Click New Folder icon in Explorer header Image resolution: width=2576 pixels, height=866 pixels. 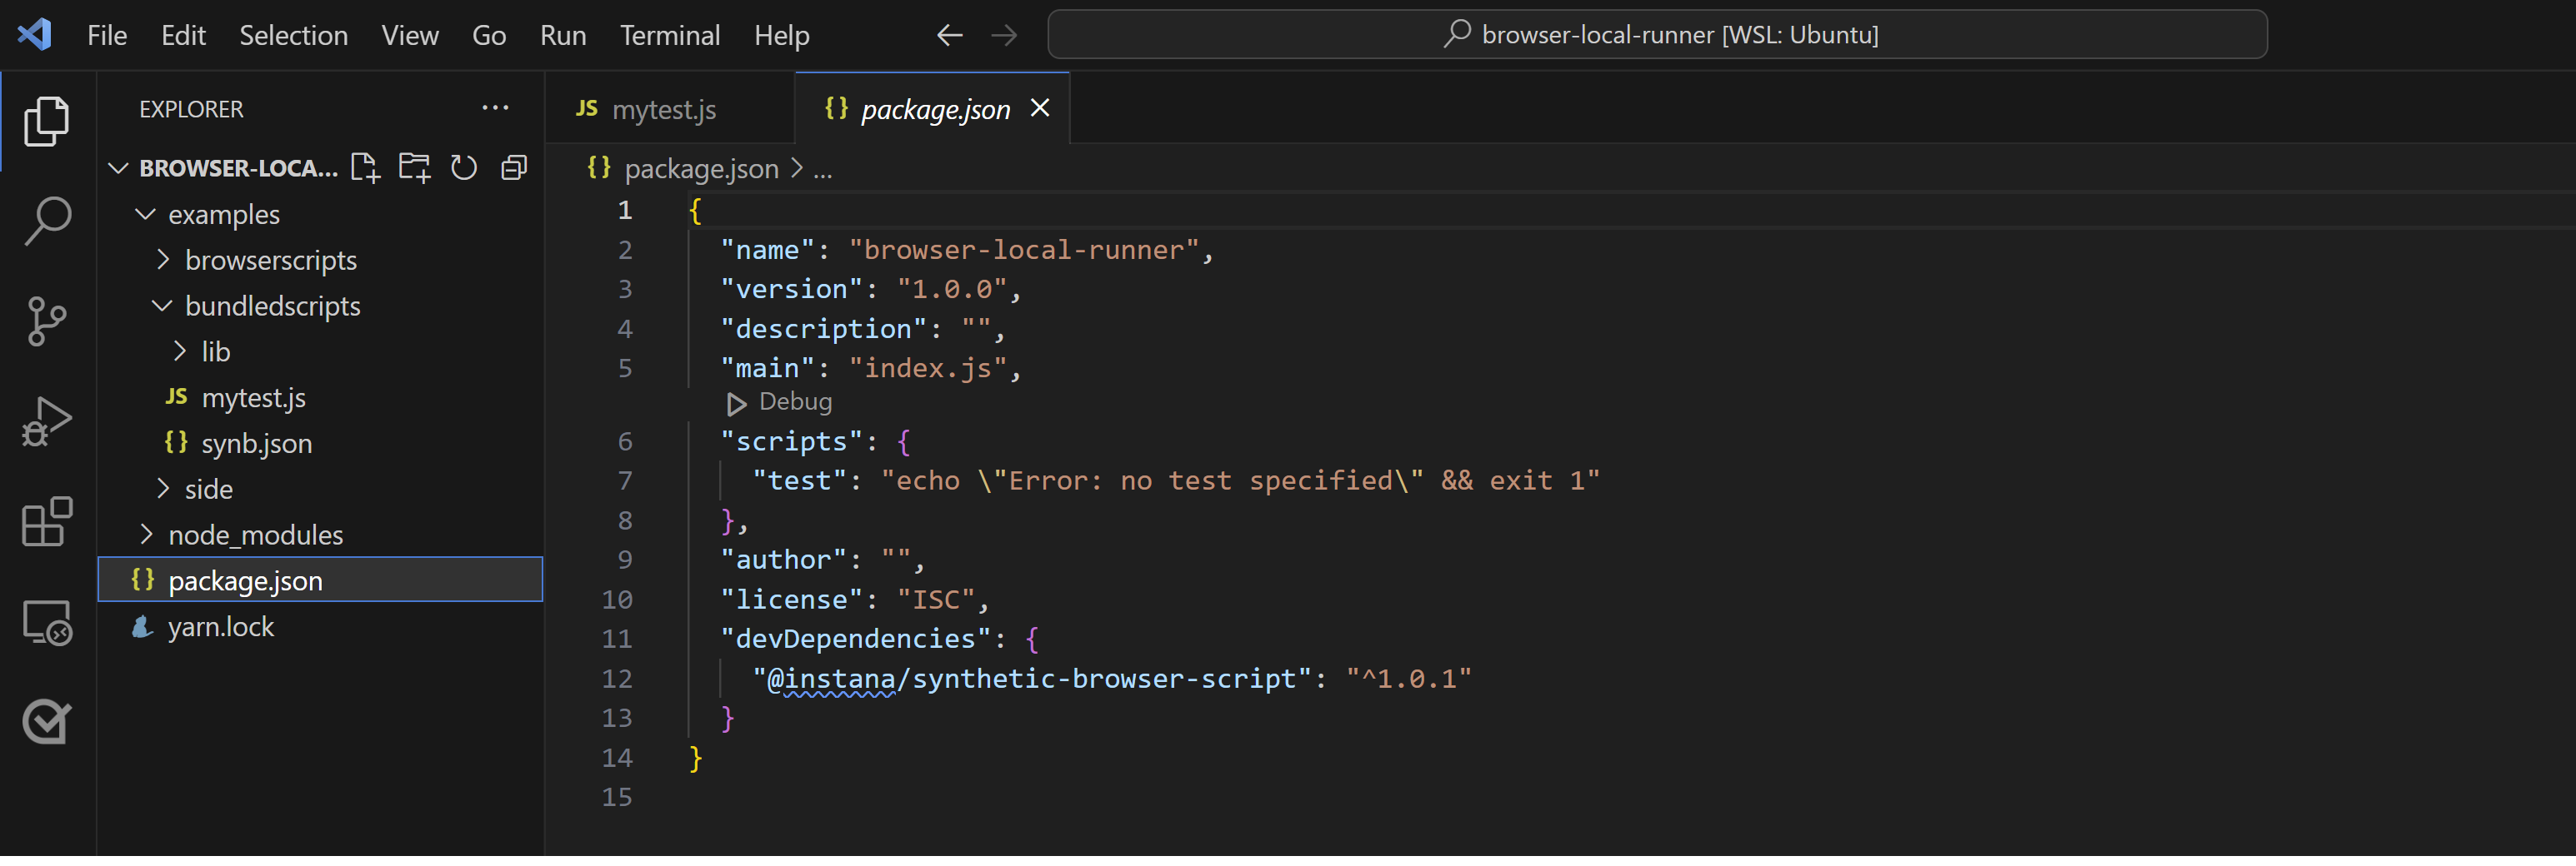point(414,169)
